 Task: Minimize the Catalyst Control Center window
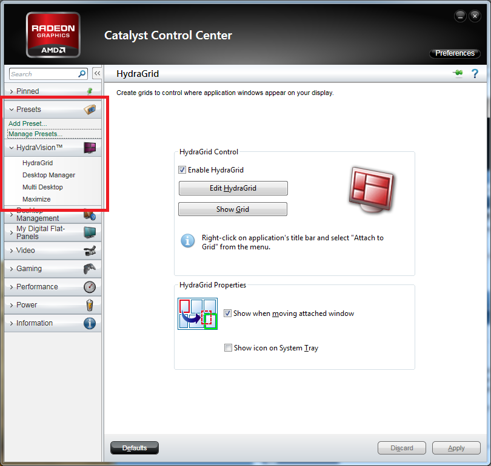pos(460,16)
